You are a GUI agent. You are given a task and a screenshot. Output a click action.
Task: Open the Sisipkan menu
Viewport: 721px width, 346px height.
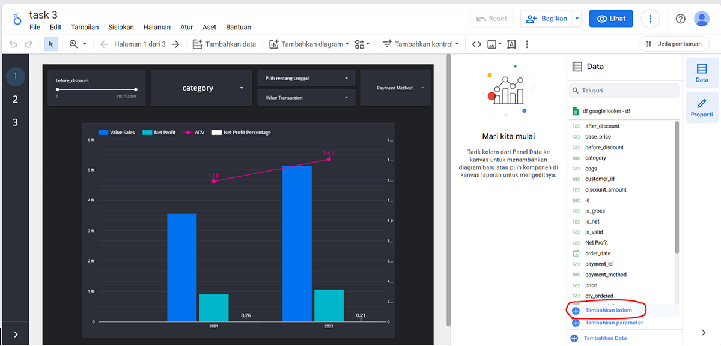[x=121, y=27]
